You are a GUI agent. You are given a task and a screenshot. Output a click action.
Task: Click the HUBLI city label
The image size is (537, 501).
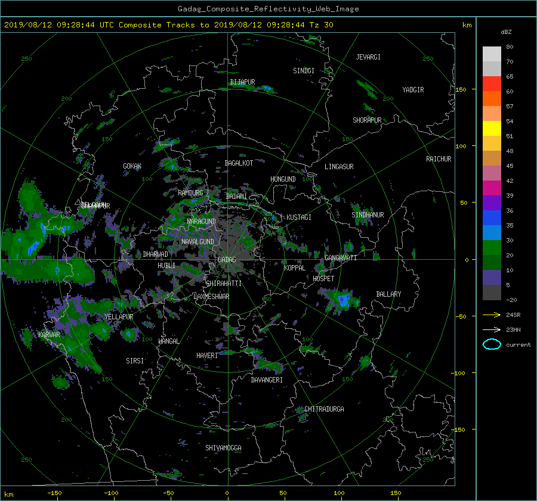click(166, 266)
